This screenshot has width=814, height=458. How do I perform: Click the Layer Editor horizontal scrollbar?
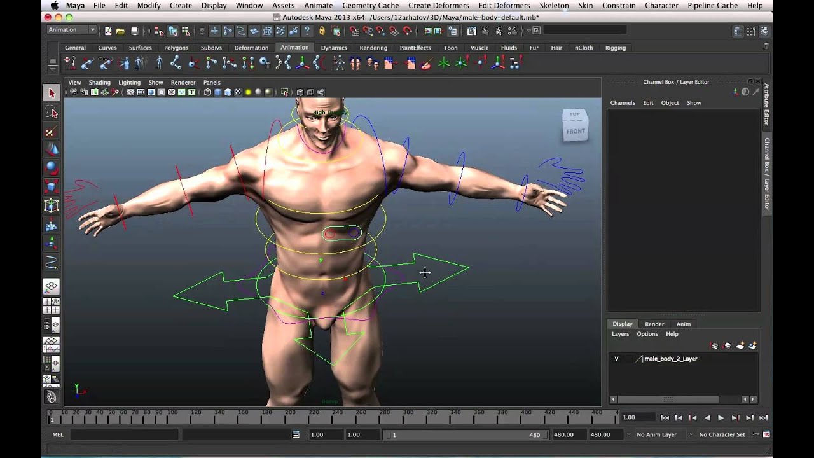pyautogui.click(x=668, y=399)
